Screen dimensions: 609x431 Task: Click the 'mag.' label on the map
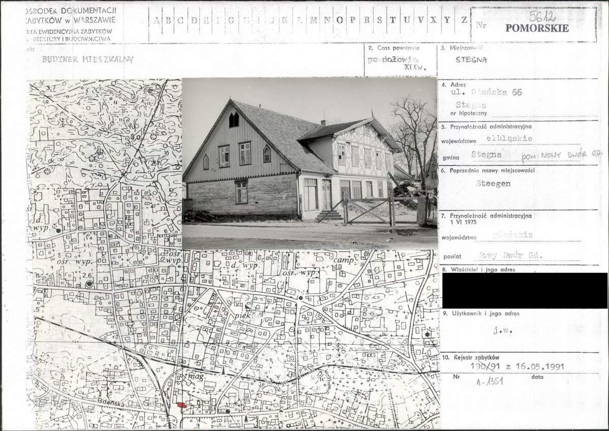coord(197,376)
